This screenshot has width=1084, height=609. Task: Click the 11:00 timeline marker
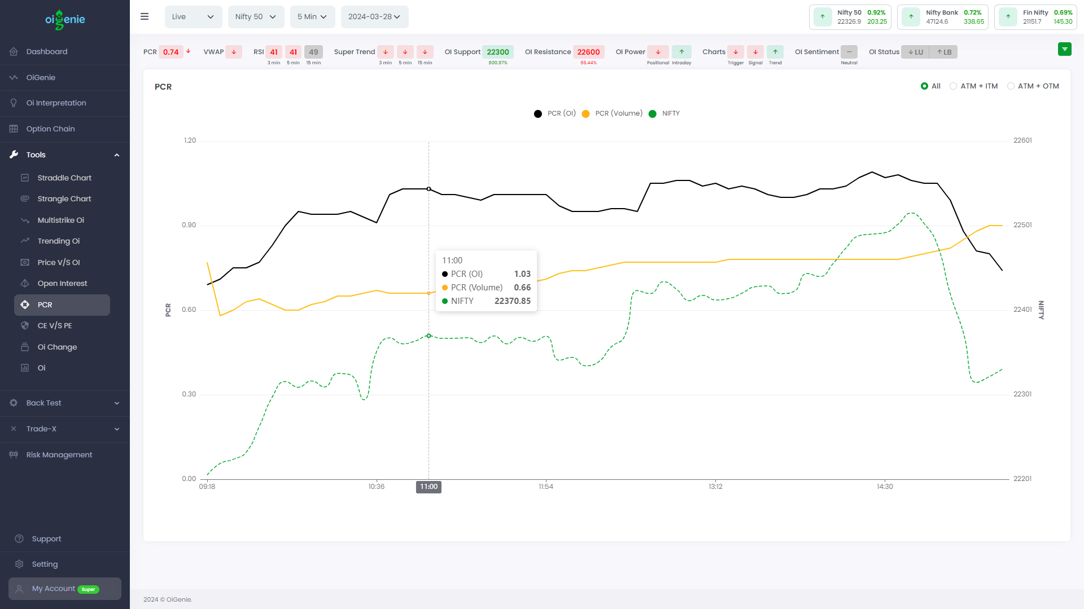[x=429, y=486]
